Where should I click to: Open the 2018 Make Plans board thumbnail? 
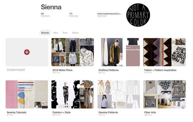73,52
